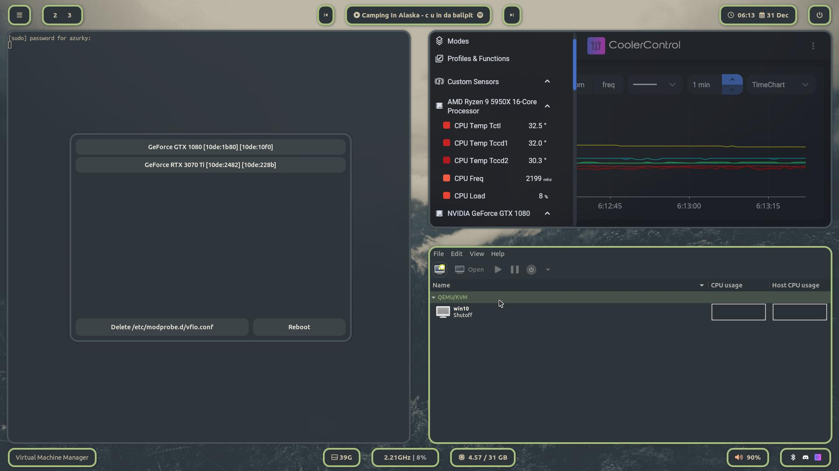The height and width of the screenshot is (471, 839).
Task: Select CPU Temp Tctl sensor label
Action: tap(477, 126)
